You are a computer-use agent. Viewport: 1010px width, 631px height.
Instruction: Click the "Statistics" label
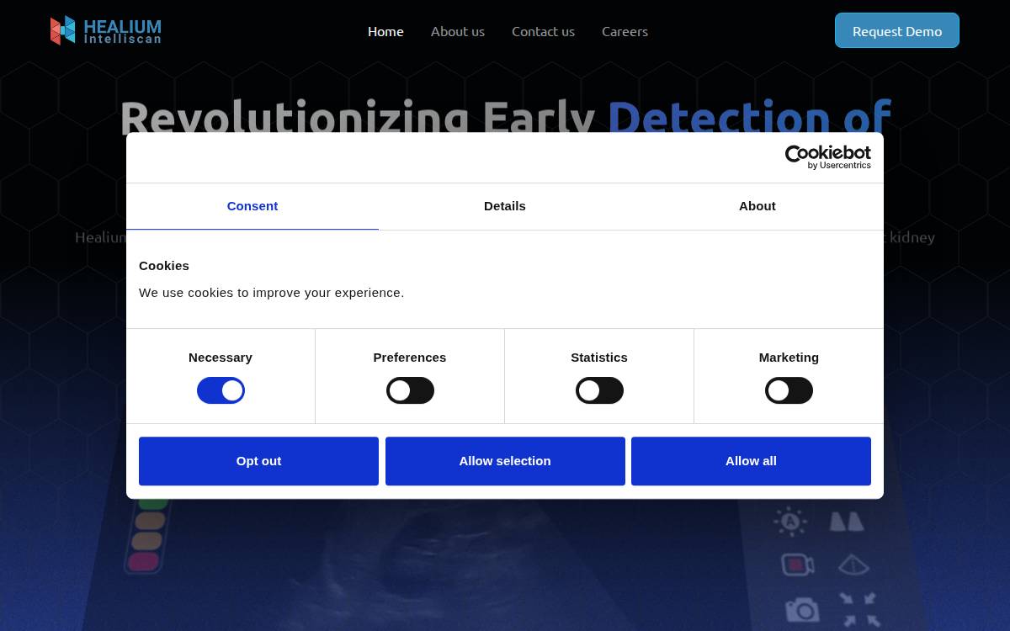coord(599,358)
